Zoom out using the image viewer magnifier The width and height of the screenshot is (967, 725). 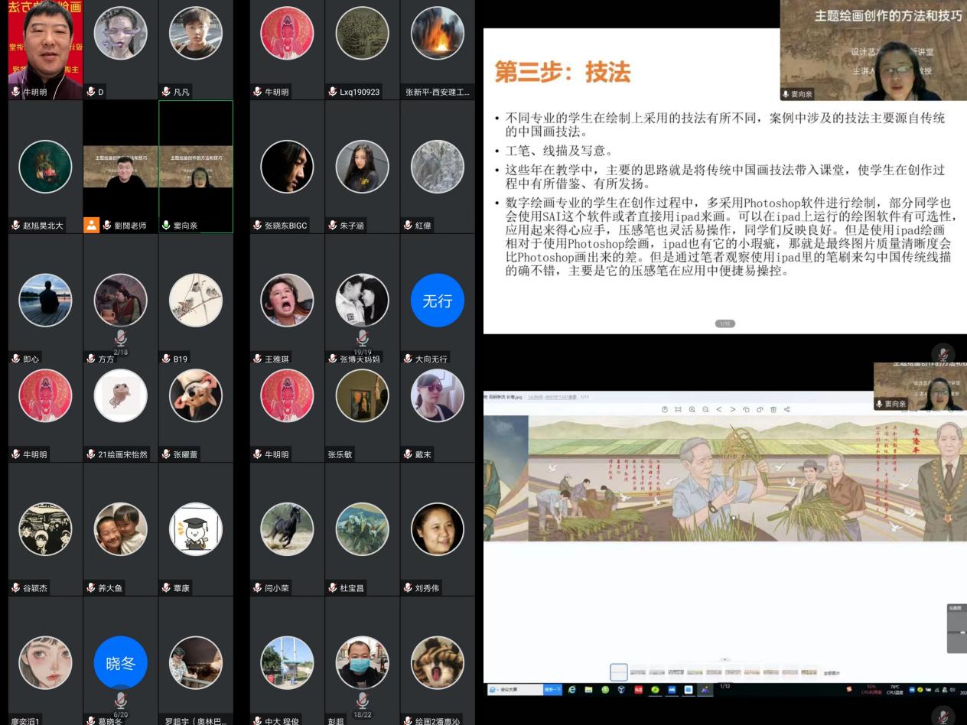coord(705,410)
